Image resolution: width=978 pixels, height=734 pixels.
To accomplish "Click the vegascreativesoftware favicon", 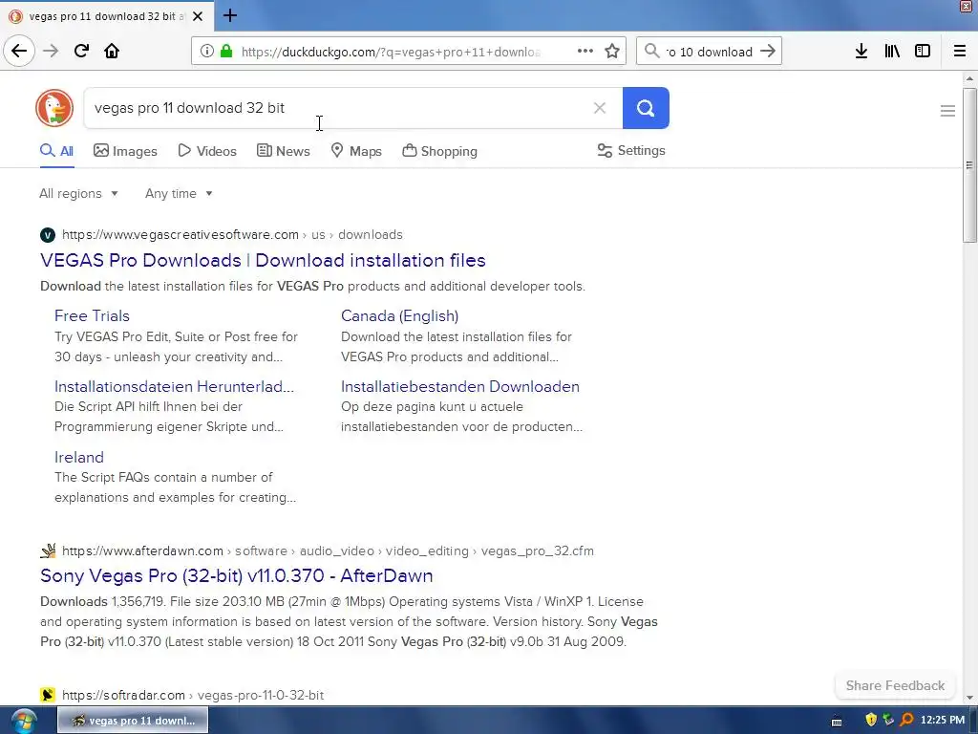I will point(48,235).
